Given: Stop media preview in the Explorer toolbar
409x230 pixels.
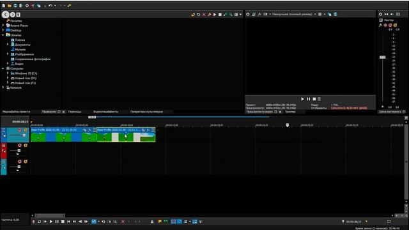Looking at the screenshot, I should pos(220,15).
